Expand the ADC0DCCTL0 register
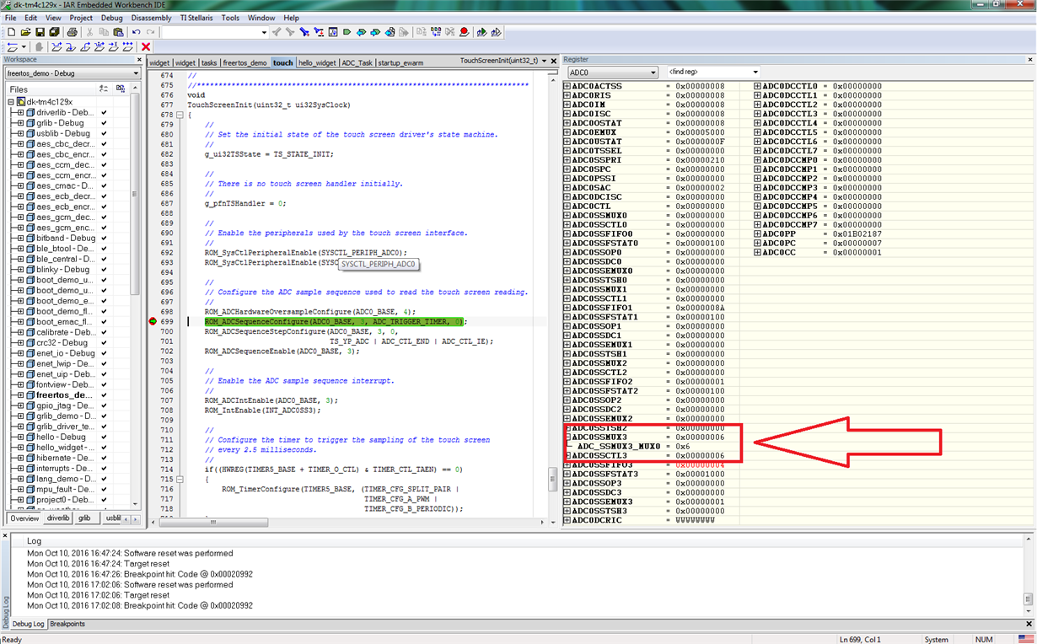Screen dimensions: 1037x644 (x=758, y=86)
